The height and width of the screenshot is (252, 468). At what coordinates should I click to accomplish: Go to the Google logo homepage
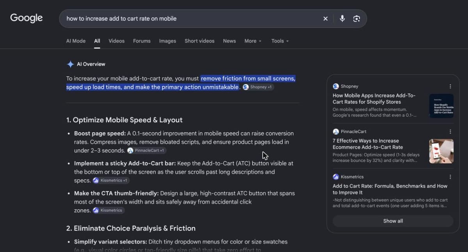(x=27, y=18)
